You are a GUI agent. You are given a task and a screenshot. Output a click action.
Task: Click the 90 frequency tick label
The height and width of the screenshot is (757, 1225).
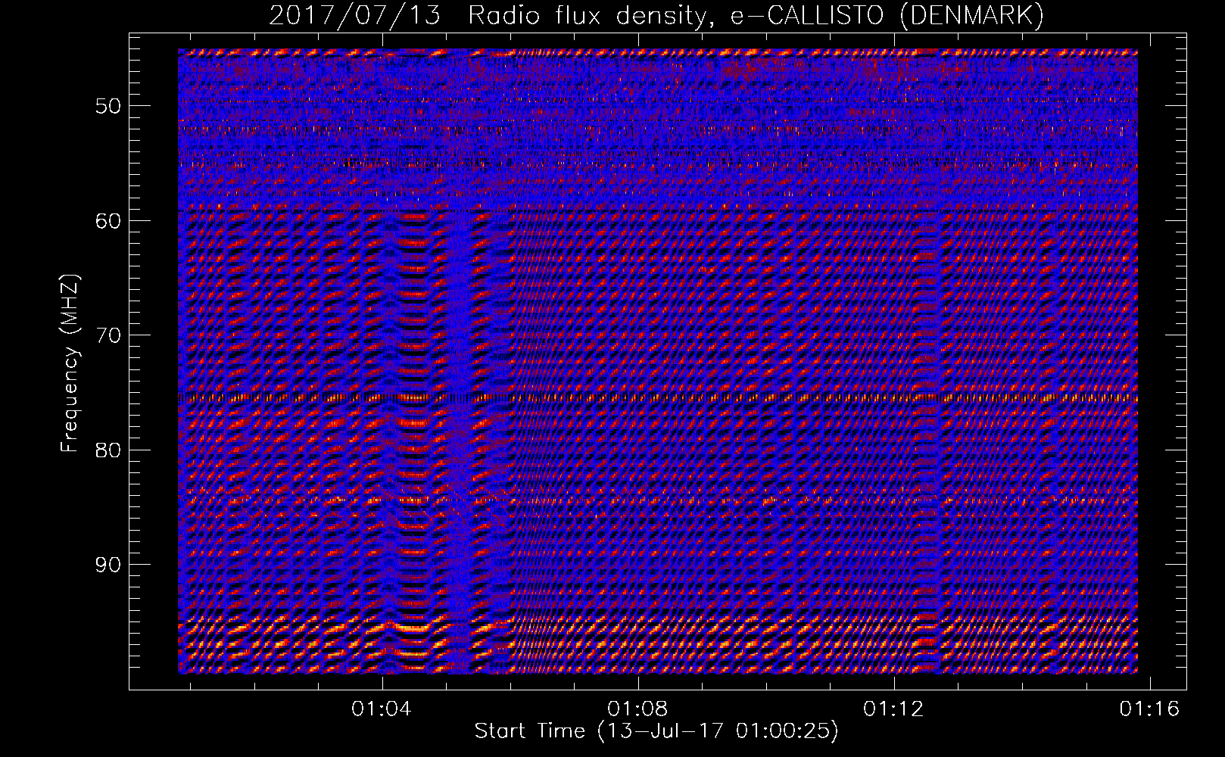(x=108, y=565)
